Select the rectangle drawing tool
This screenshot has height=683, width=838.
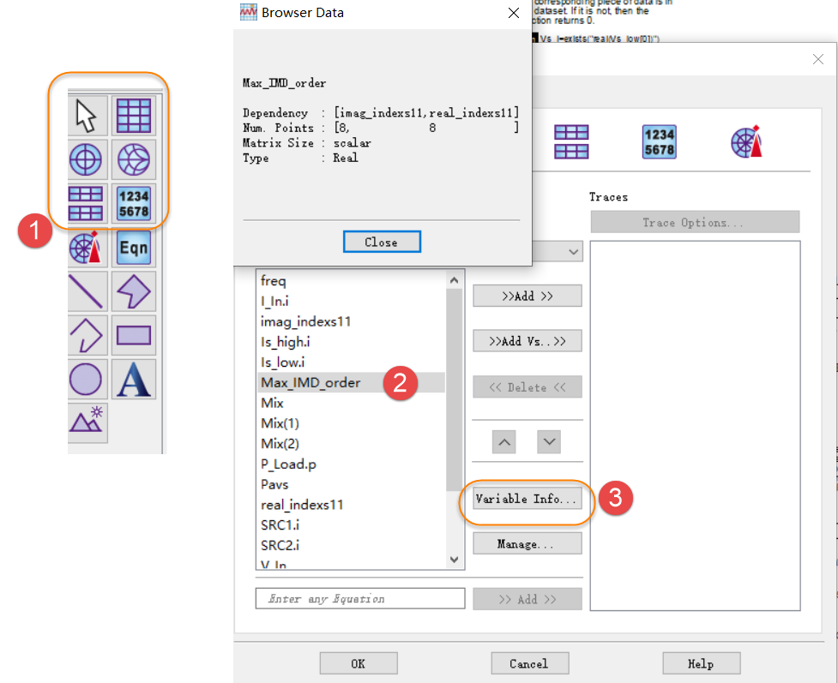[x=134, y=335]
